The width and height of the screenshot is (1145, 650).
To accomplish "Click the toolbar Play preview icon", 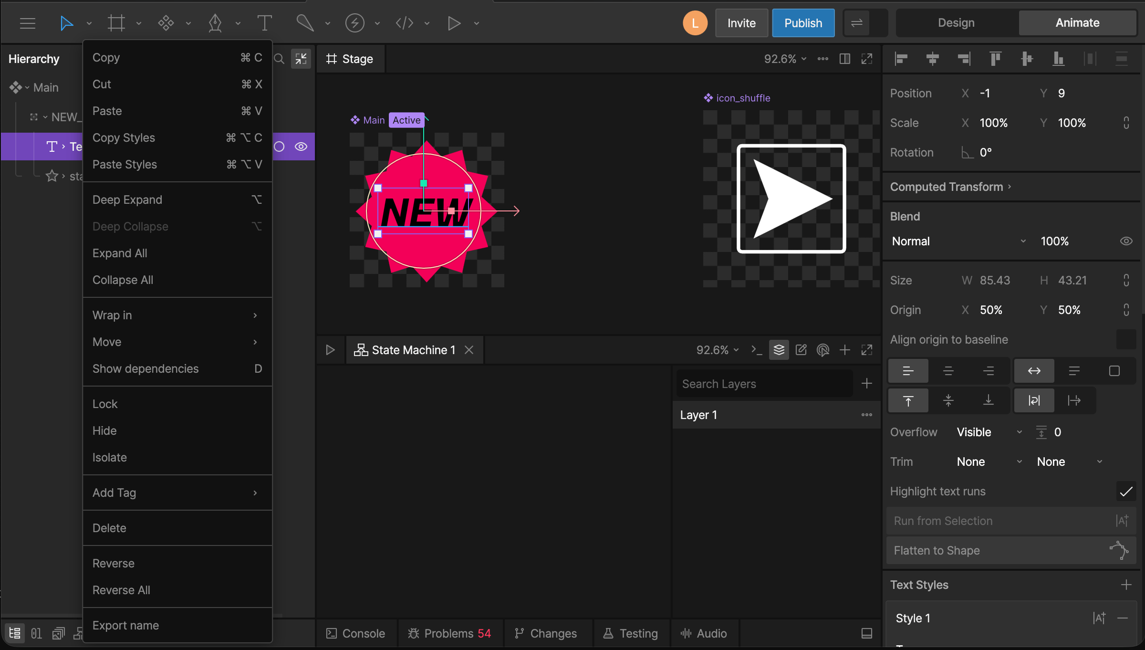I will coord(454,23).
